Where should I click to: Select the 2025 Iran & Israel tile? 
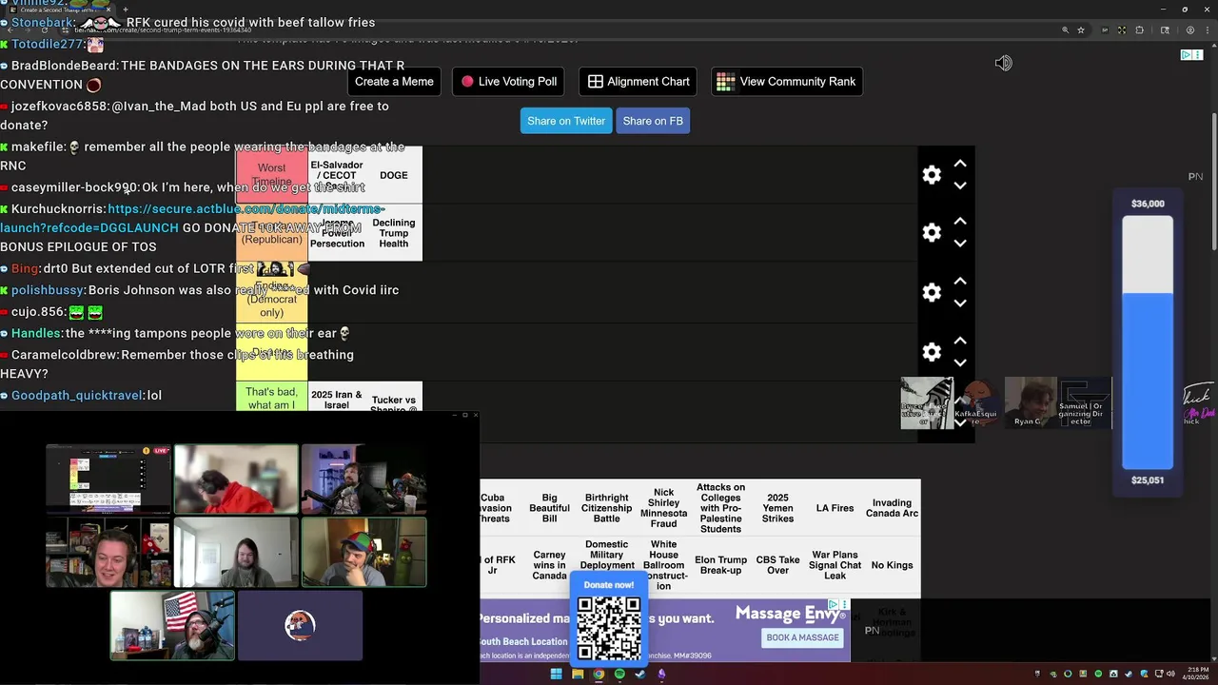point(337,398)
